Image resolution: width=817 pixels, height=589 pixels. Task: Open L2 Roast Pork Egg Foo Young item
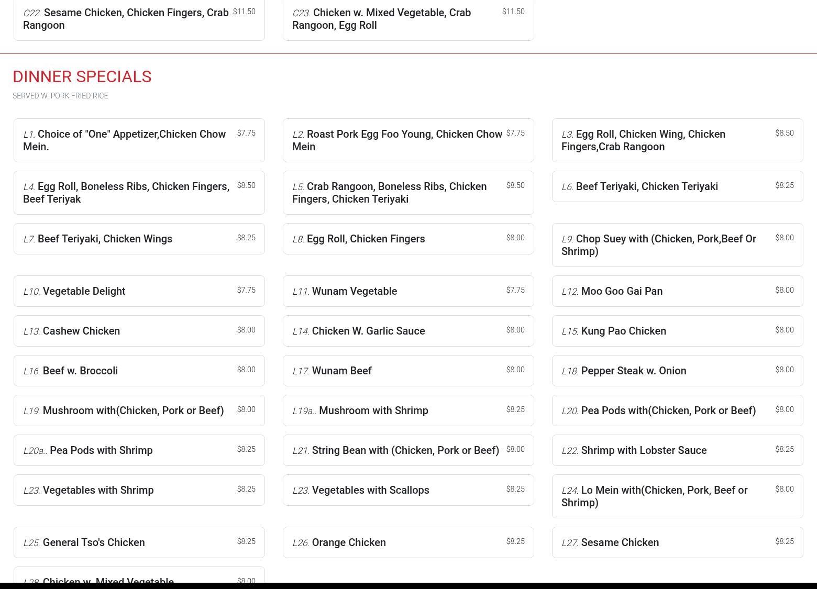408,140
